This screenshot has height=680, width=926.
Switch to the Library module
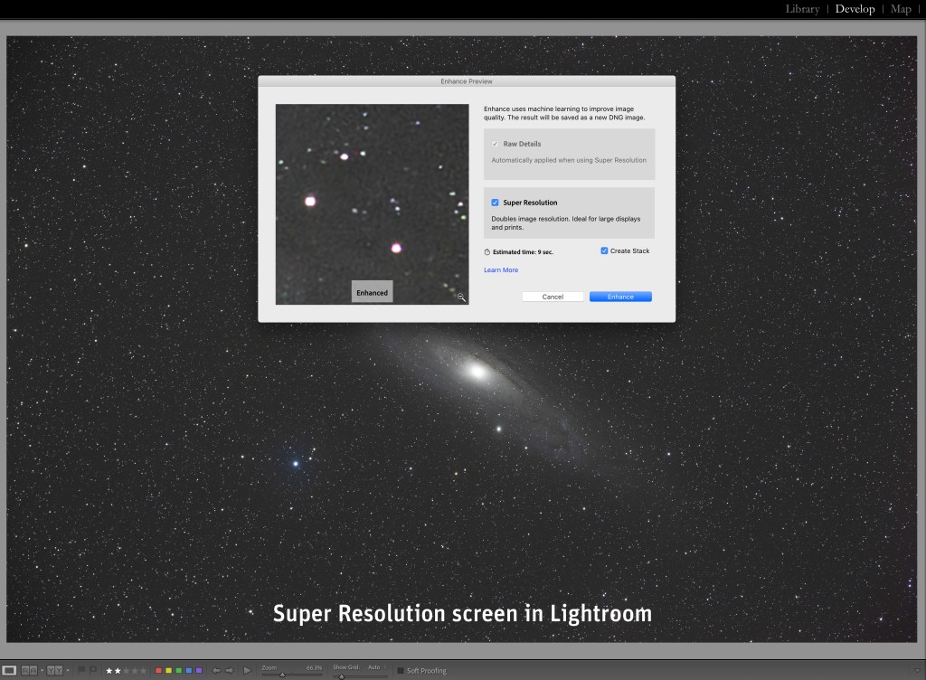tap(802, 9)
